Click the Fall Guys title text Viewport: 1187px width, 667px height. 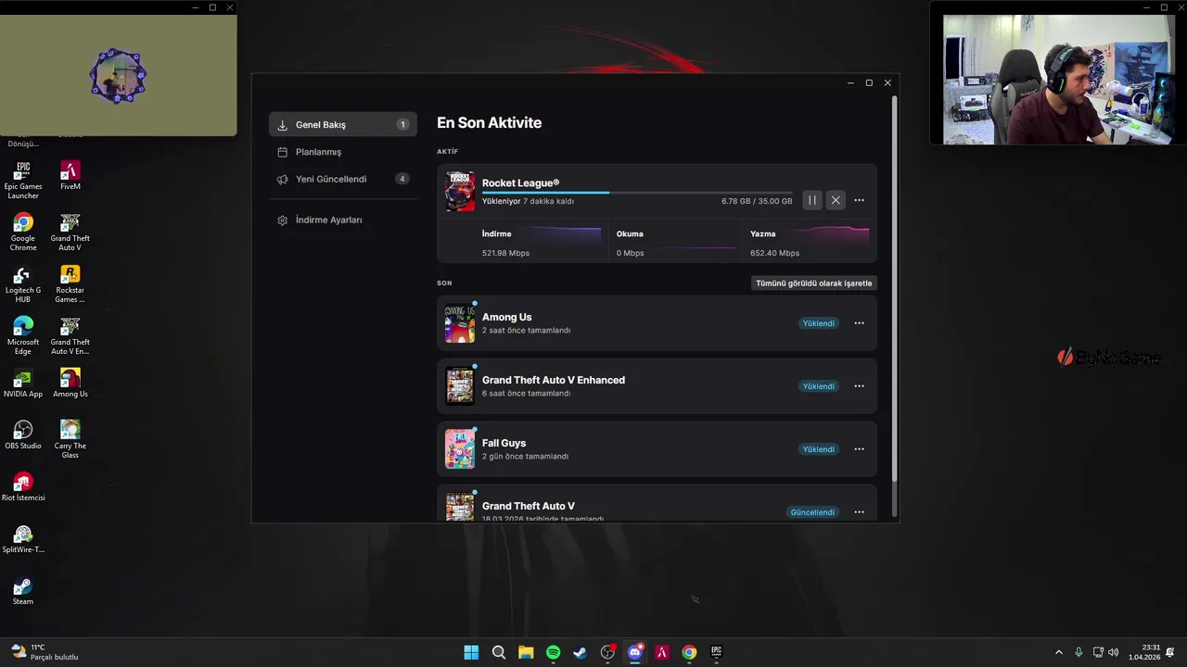point(504,443)
